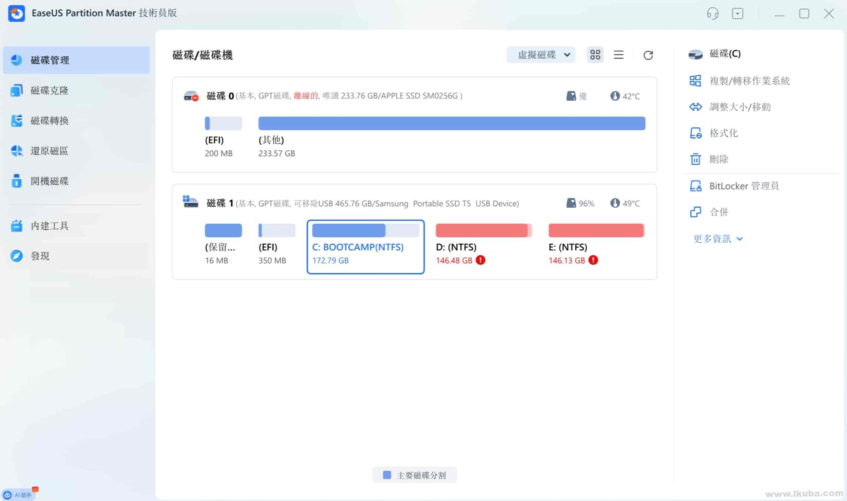847x501 pixels.
Task: Open the 內建工具 built-in tools section
Action: click(x=49, y=226)
